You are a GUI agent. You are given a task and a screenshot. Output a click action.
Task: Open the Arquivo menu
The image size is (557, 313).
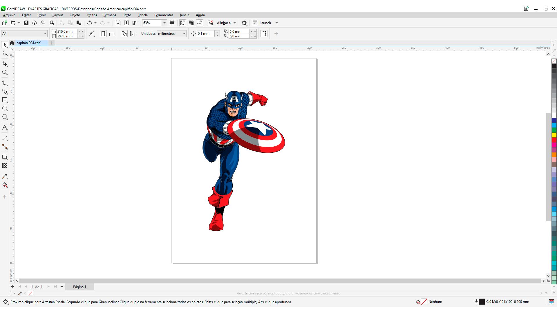coord(9,15)
